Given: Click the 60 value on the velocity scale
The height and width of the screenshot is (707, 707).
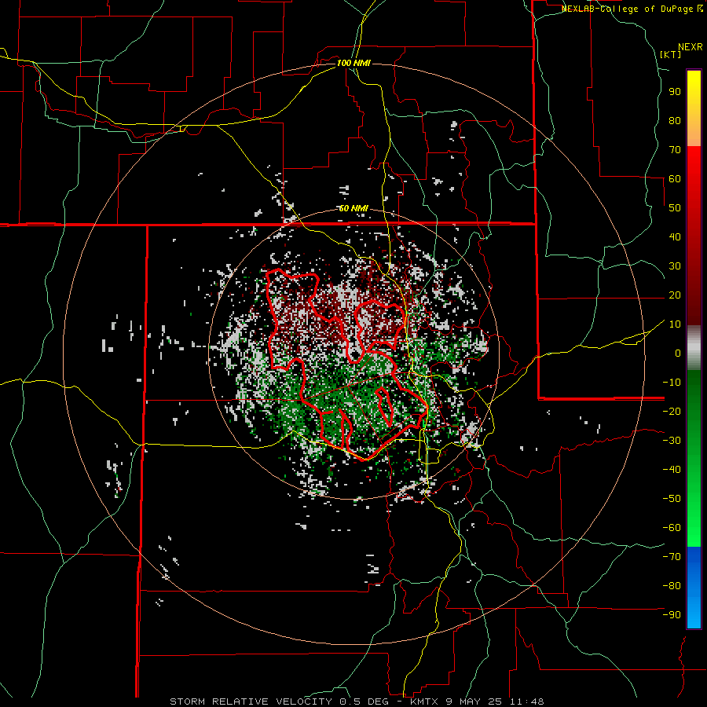Looking at the screenshot, I should [675, 178].
